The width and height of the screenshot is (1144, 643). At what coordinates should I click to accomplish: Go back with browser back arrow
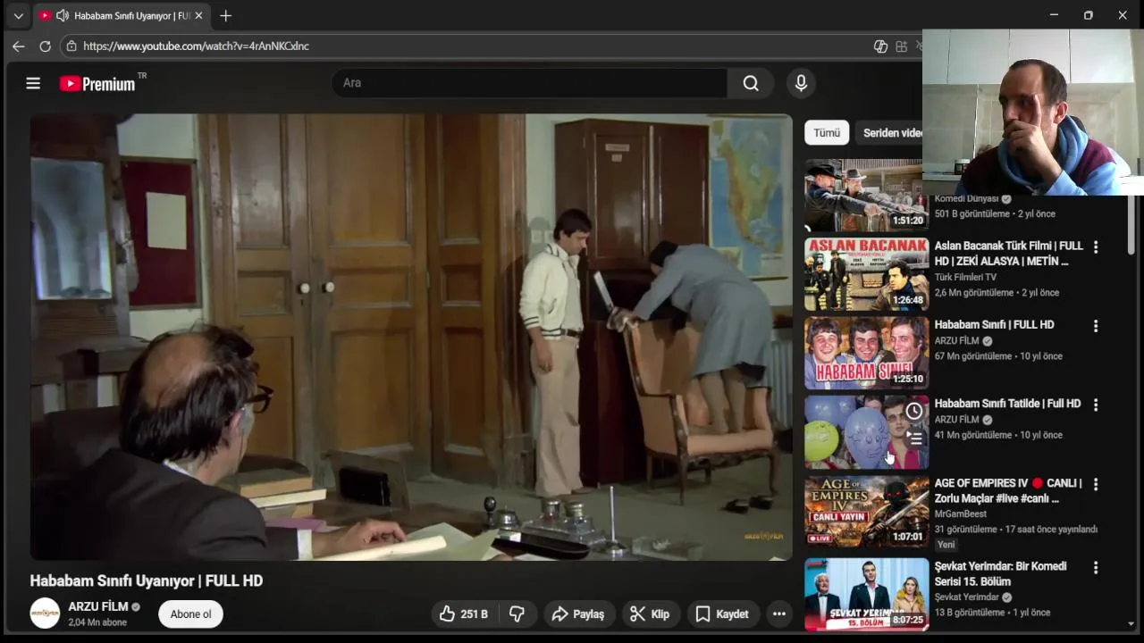(x=19, y=46)
